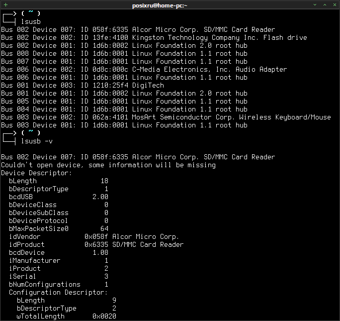This screenshot has width=340, height=321.
Task: Click the 'Configuration Descriptor:' heading
Action: 58,293
